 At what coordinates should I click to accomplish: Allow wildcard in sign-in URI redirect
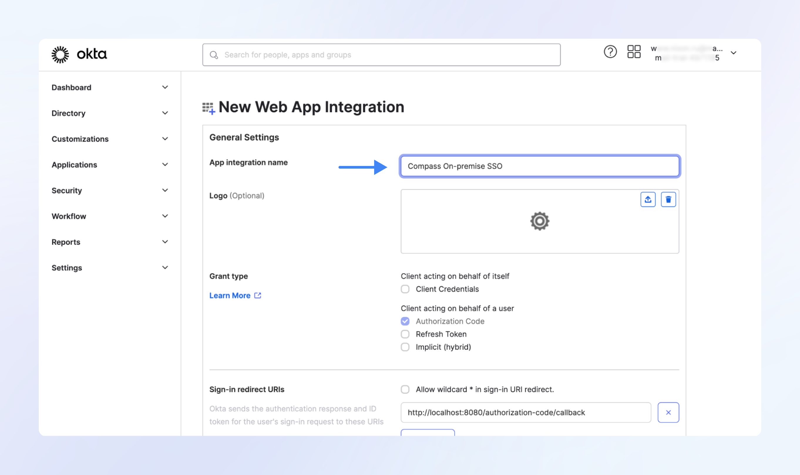point(405,389)
